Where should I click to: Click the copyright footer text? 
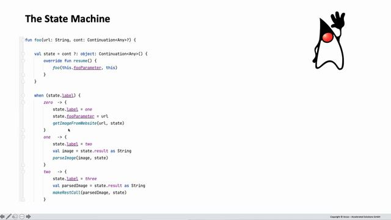(x=356, y=217)
